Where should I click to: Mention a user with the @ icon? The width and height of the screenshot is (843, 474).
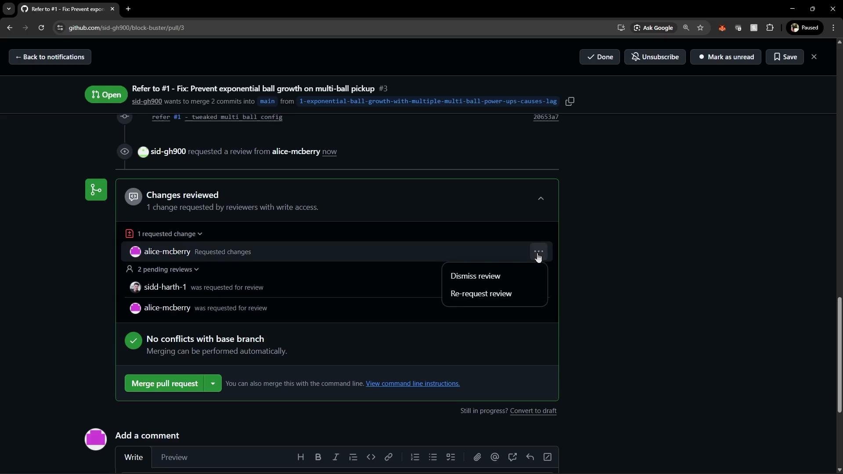pyautogui.click(x=495, y=457)
